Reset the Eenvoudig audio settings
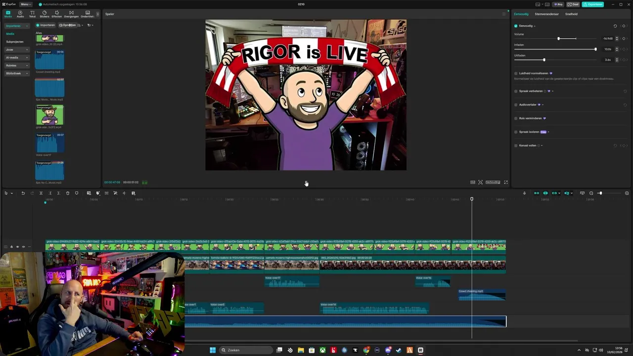The width and height of the screenshot is (633, 356). pos(615,26)
